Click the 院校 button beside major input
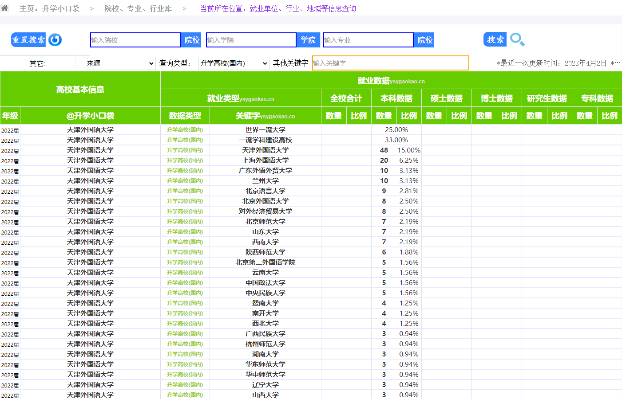 [424, 40]
